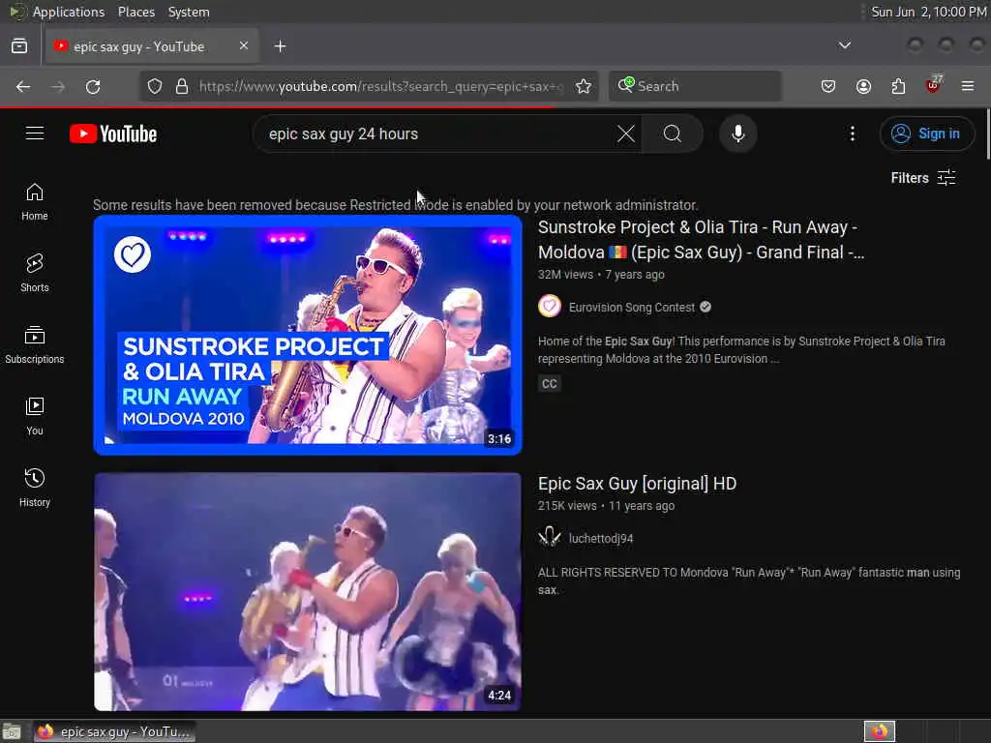Open the Firefox View icon in the tab bar
991x743 pixels.
(19, 46)
